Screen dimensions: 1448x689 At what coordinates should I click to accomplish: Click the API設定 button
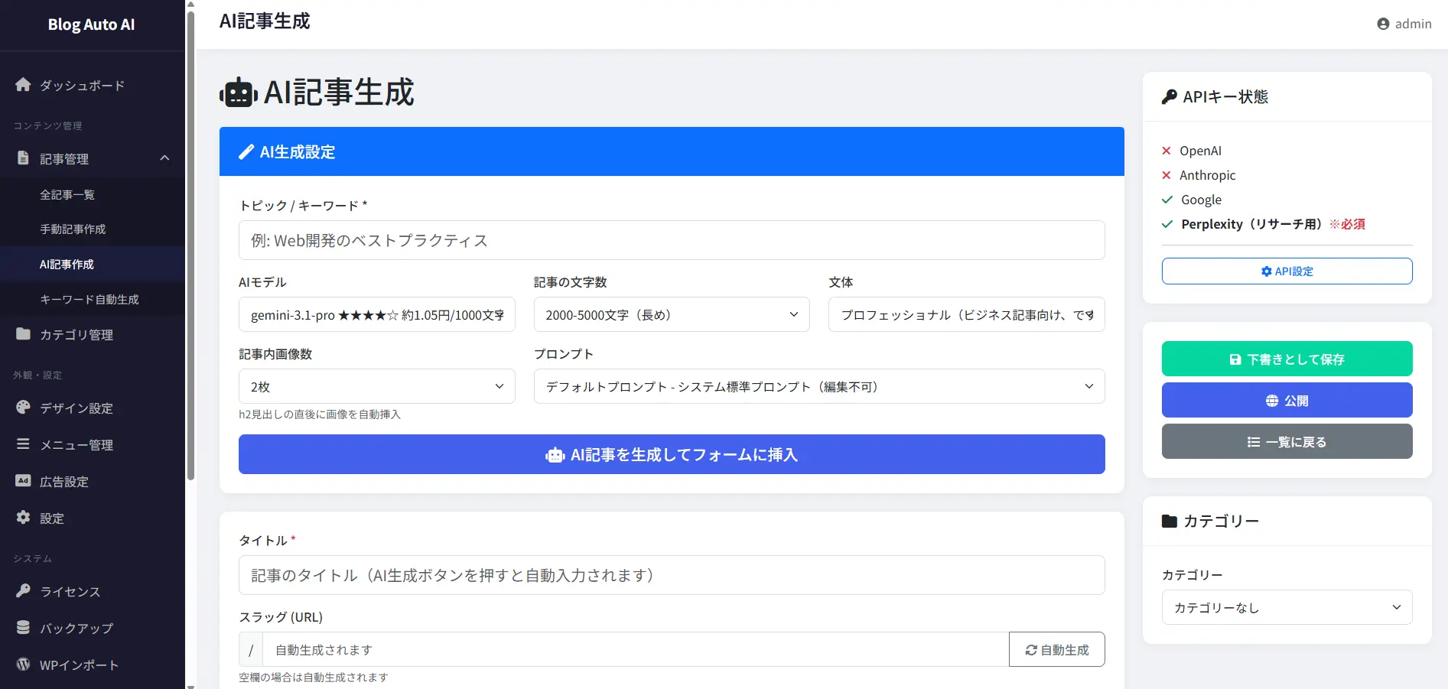click(1287, 271)
